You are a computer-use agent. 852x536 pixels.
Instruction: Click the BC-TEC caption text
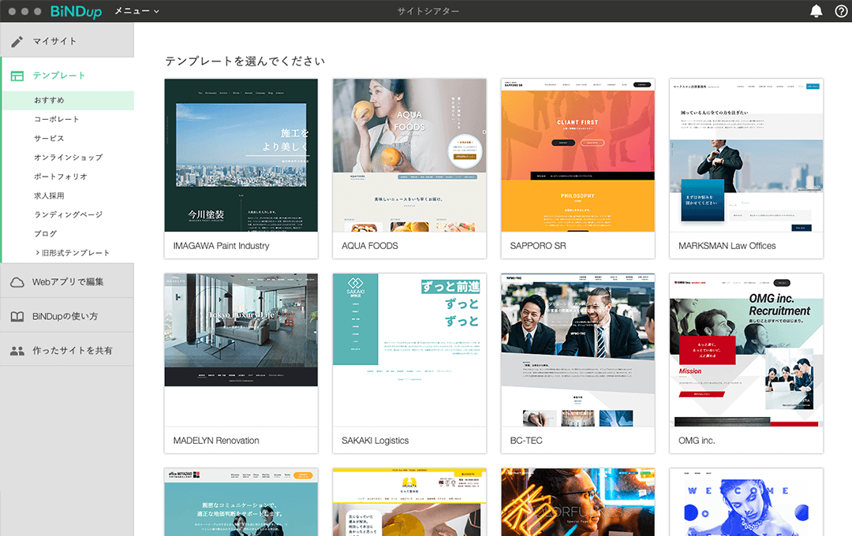pos(526,441)
